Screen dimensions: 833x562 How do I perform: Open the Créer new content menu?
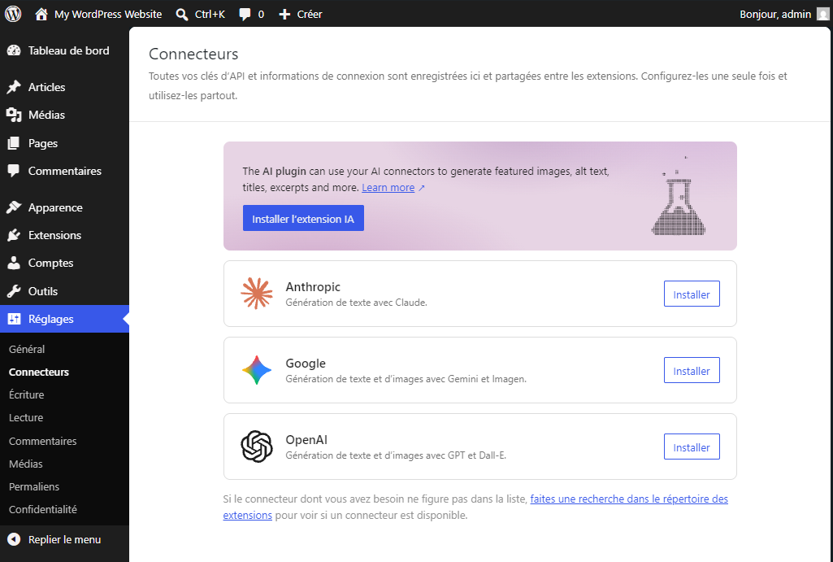[x=301, y=15]
